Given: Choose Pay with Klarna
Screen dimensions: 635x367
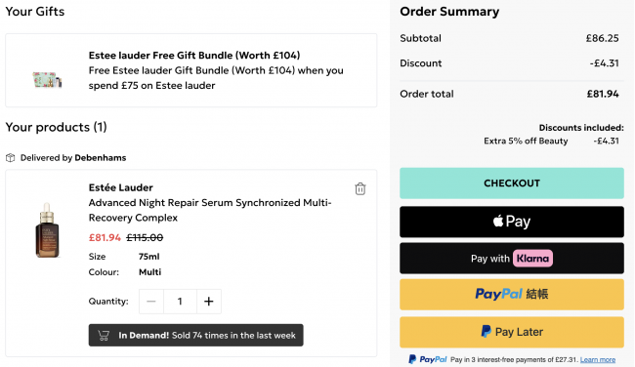Looking at the screenshot, I should click(512, 258).
